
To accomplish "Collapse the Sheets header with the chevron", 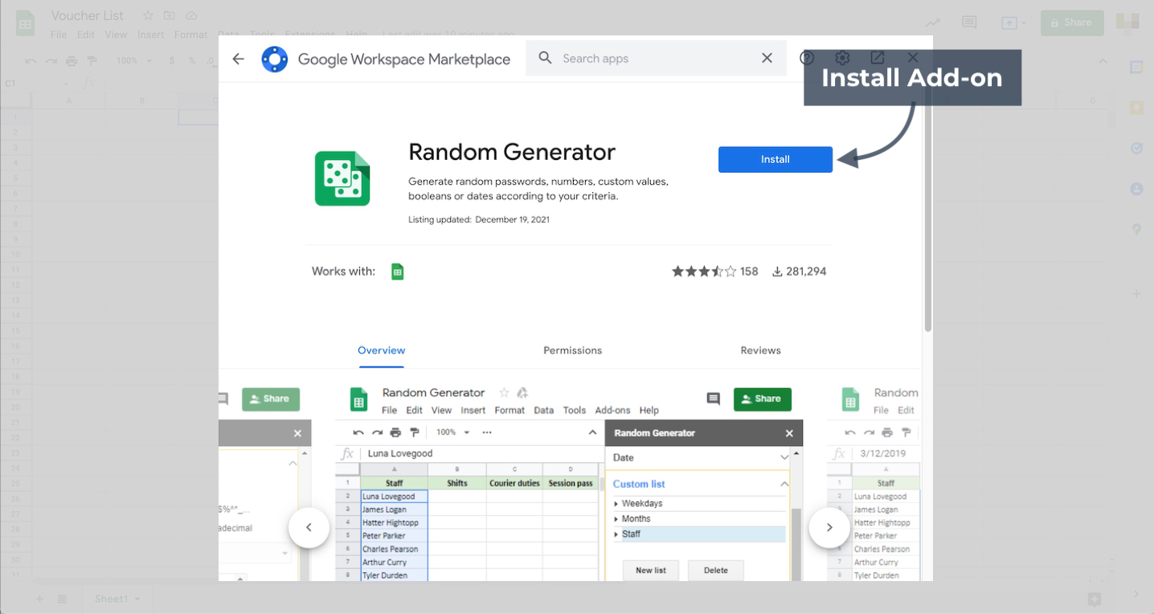I will 1103,61.
